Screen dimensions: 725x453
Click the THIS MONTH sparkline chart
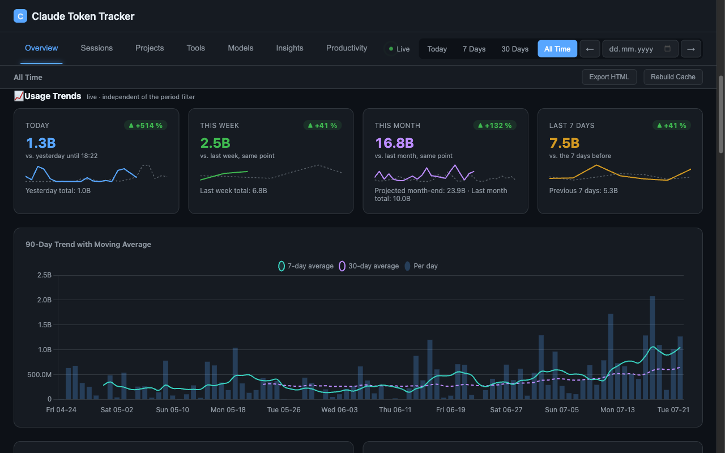coord(445,173)
